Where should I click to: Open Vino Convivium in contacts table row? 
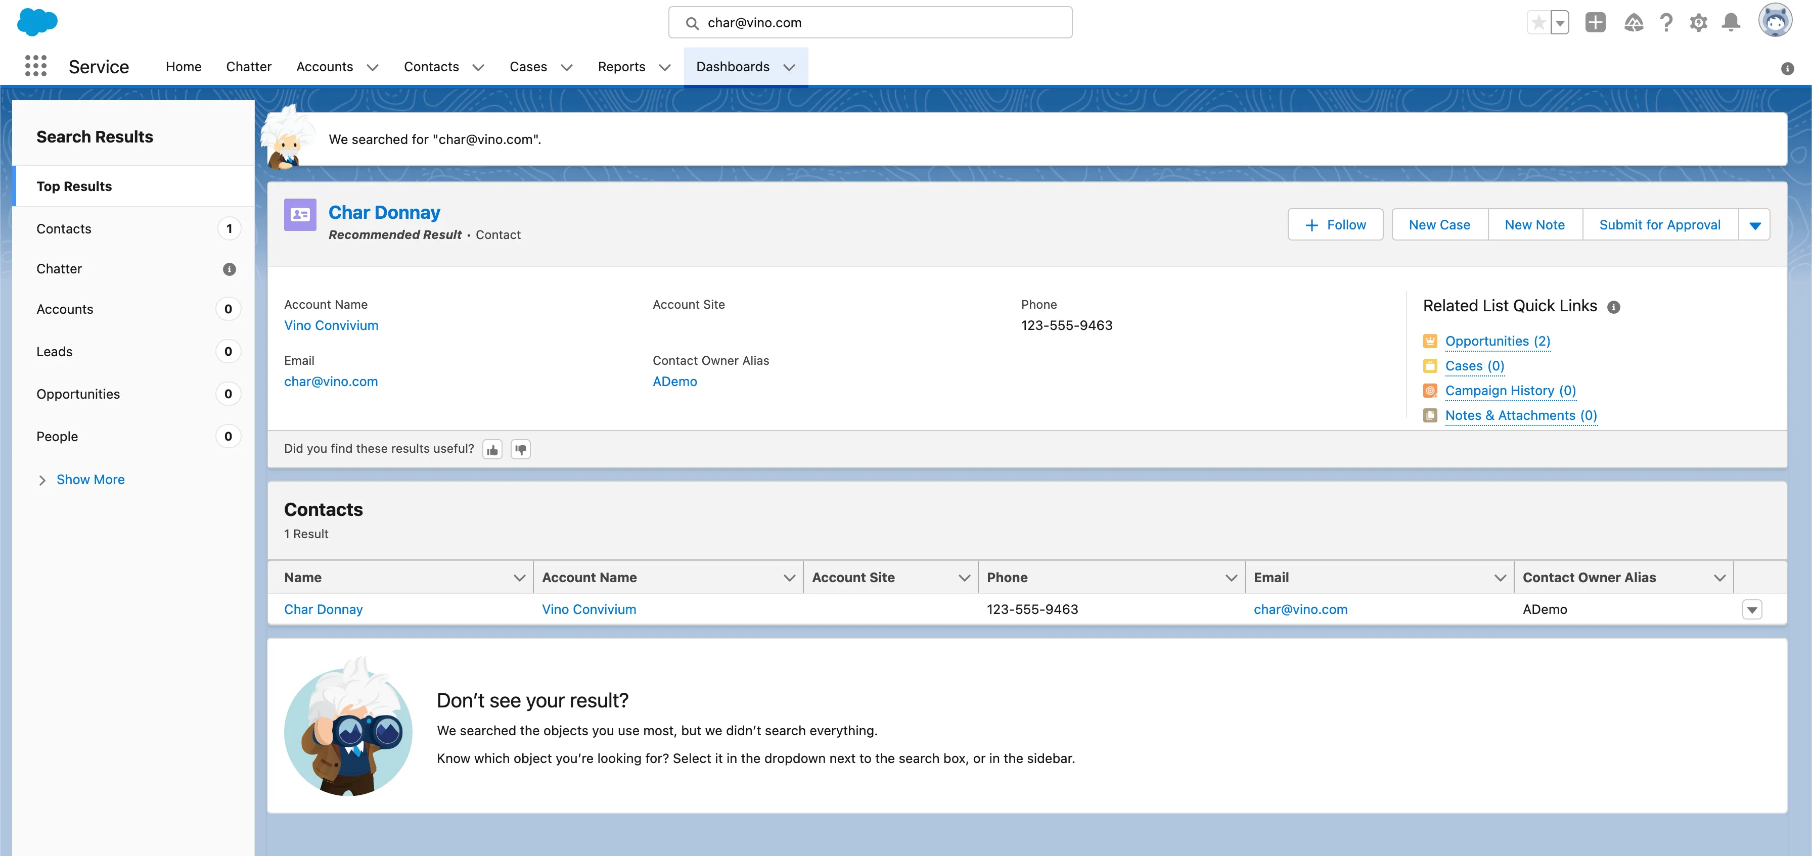(589, 610)
